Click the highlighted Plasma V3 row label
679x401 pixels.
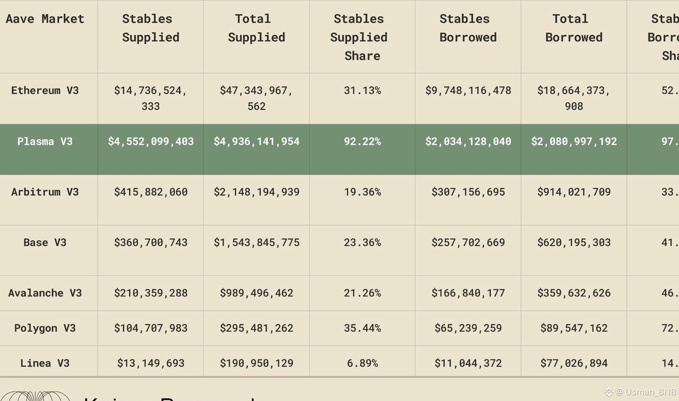(x=45, y=141)
